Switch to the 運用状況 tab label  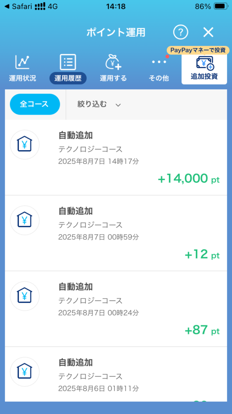coord(22,78)
